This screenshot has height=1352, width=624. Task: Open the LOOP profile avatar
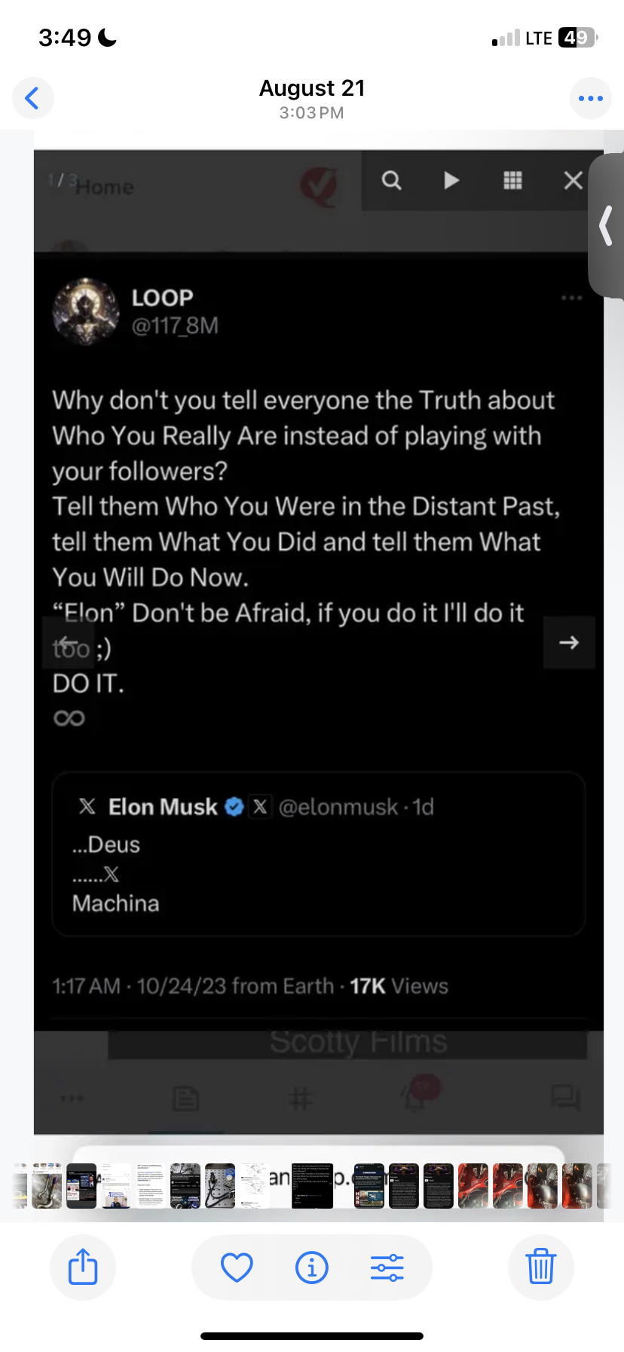pos(85,311)
